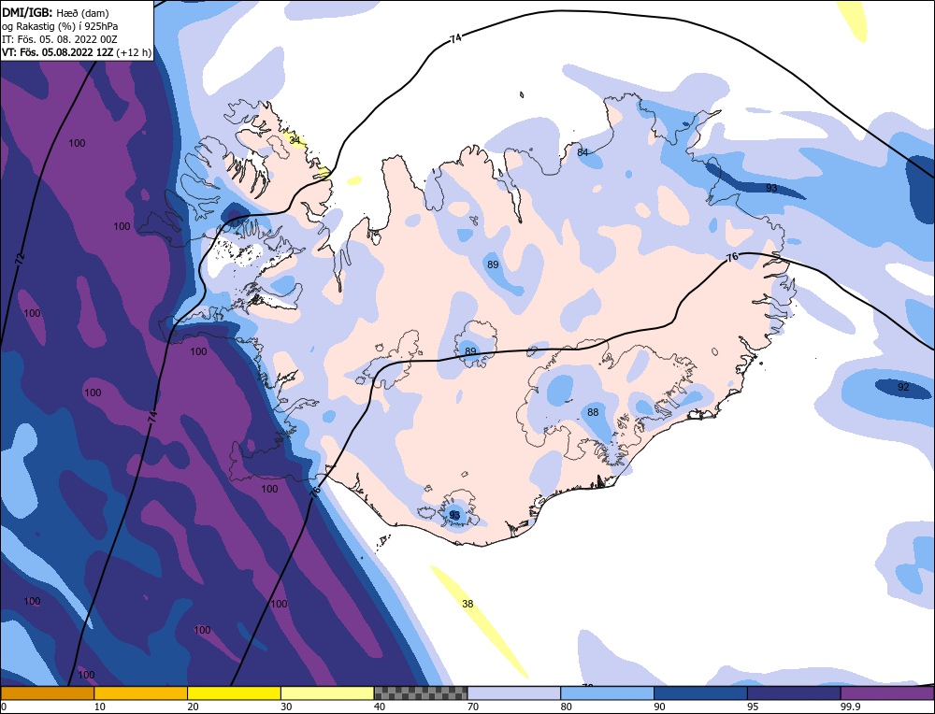Click the legend tick label "95"
Viewport: 935px width, 714px height.
pos(753,707)
